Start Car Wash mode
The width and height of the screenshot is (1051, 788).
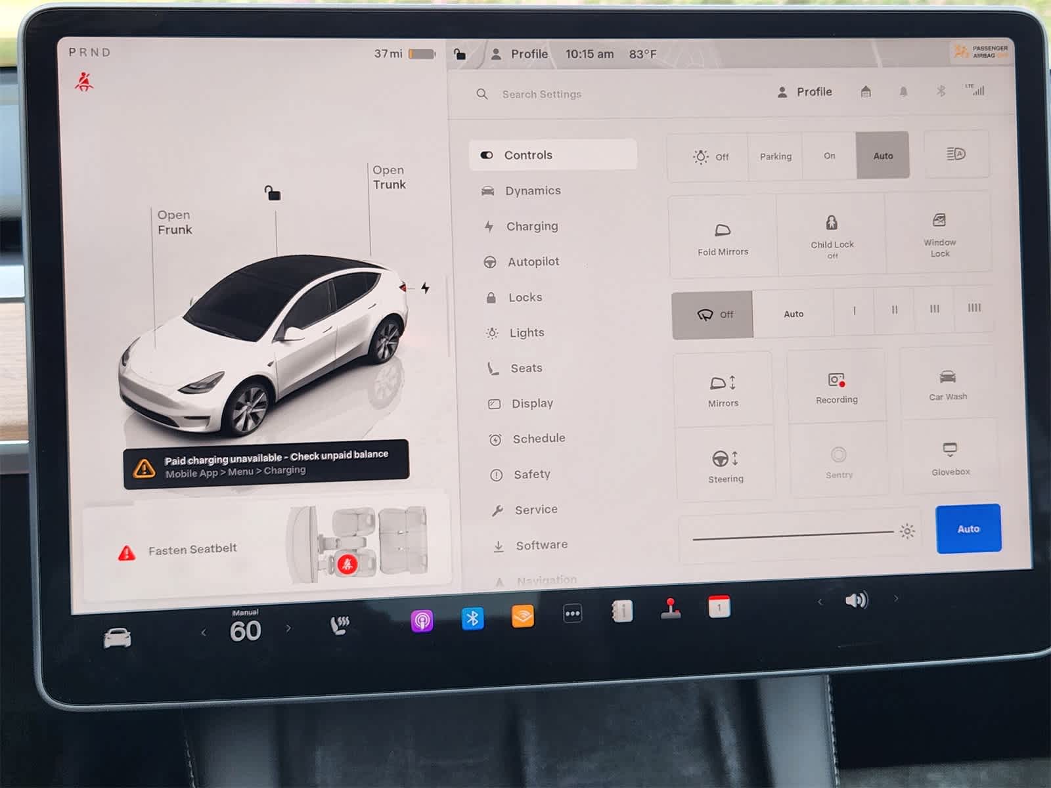coord(948,384)
